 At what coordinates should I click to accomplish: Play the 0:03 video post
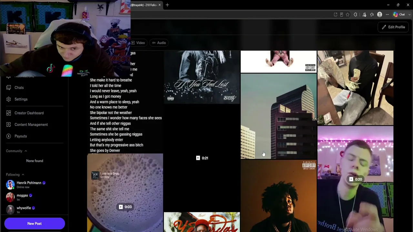[x=125, y=207]
